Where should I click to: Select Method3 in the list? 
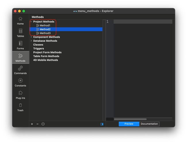click(x=45, y=33)
